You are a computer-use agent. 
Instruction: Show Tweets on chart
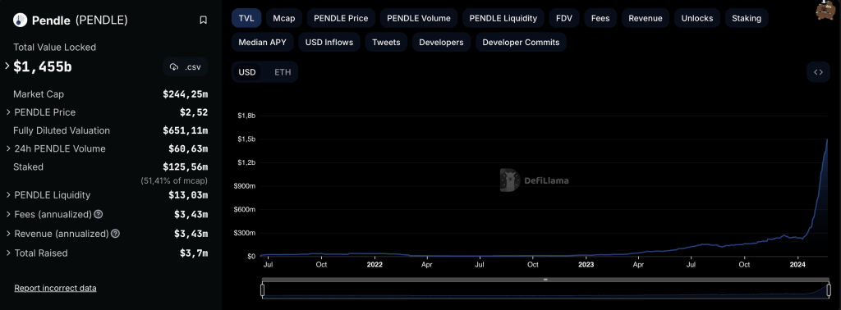[386, 43]
